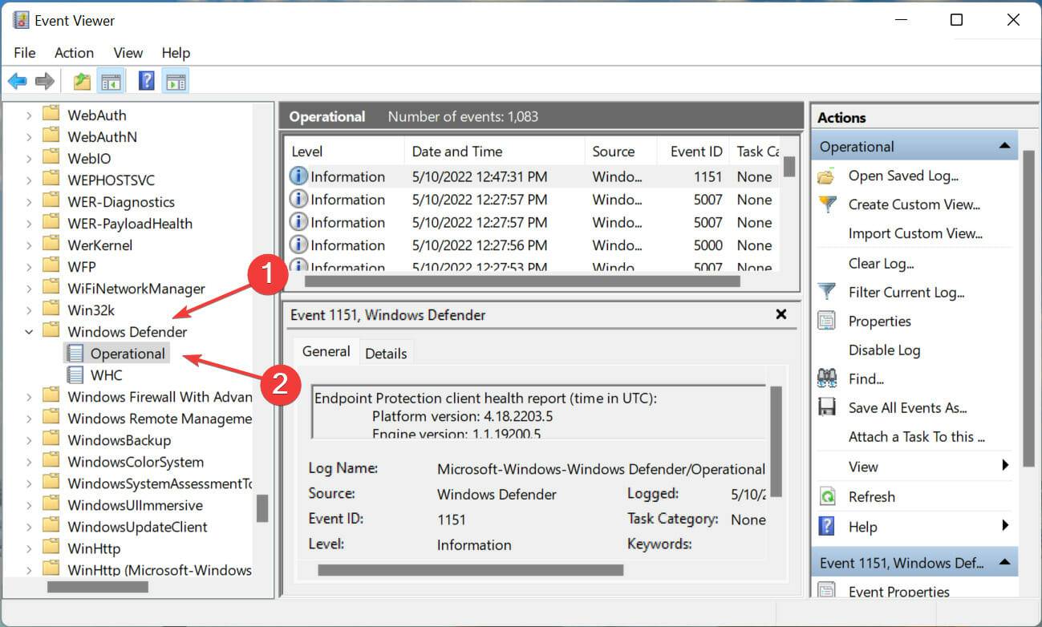
Task: Click the Forward arrow toolbar icon
Action: click(45, 81)
